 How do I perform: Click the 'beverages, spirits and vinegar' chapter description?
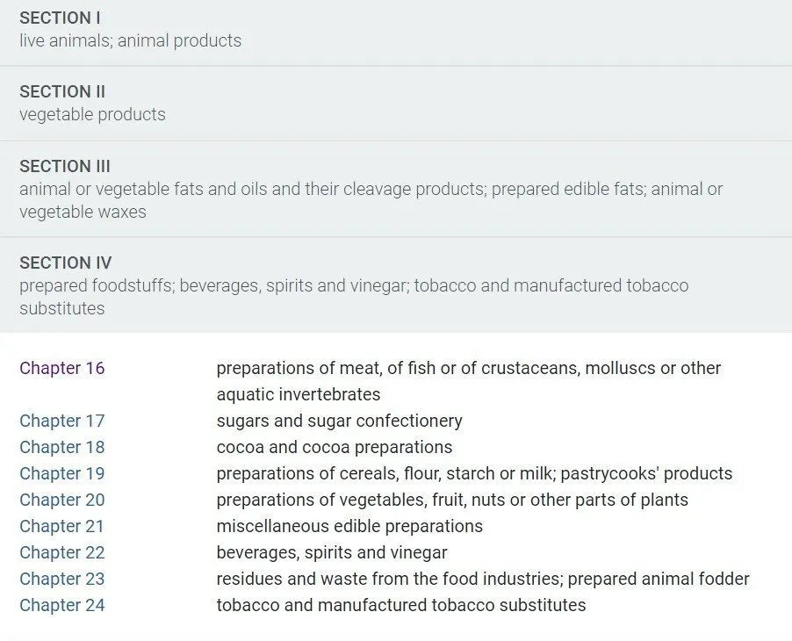[x=332, y=552]
